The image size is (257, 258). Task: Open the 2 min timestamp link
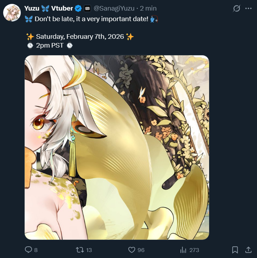click(x=148, y=8)
